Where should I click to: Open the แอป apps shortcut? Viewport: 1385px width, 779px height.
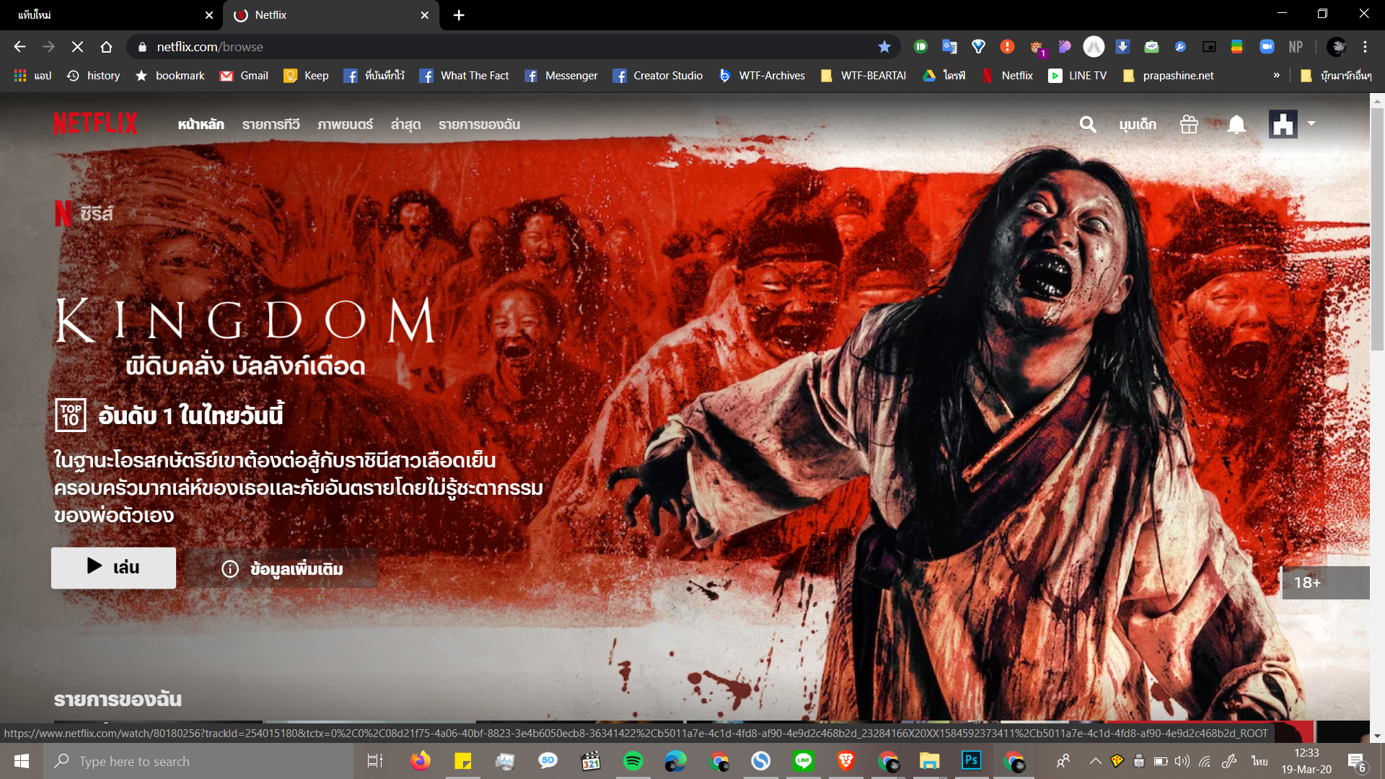(32, 76)
